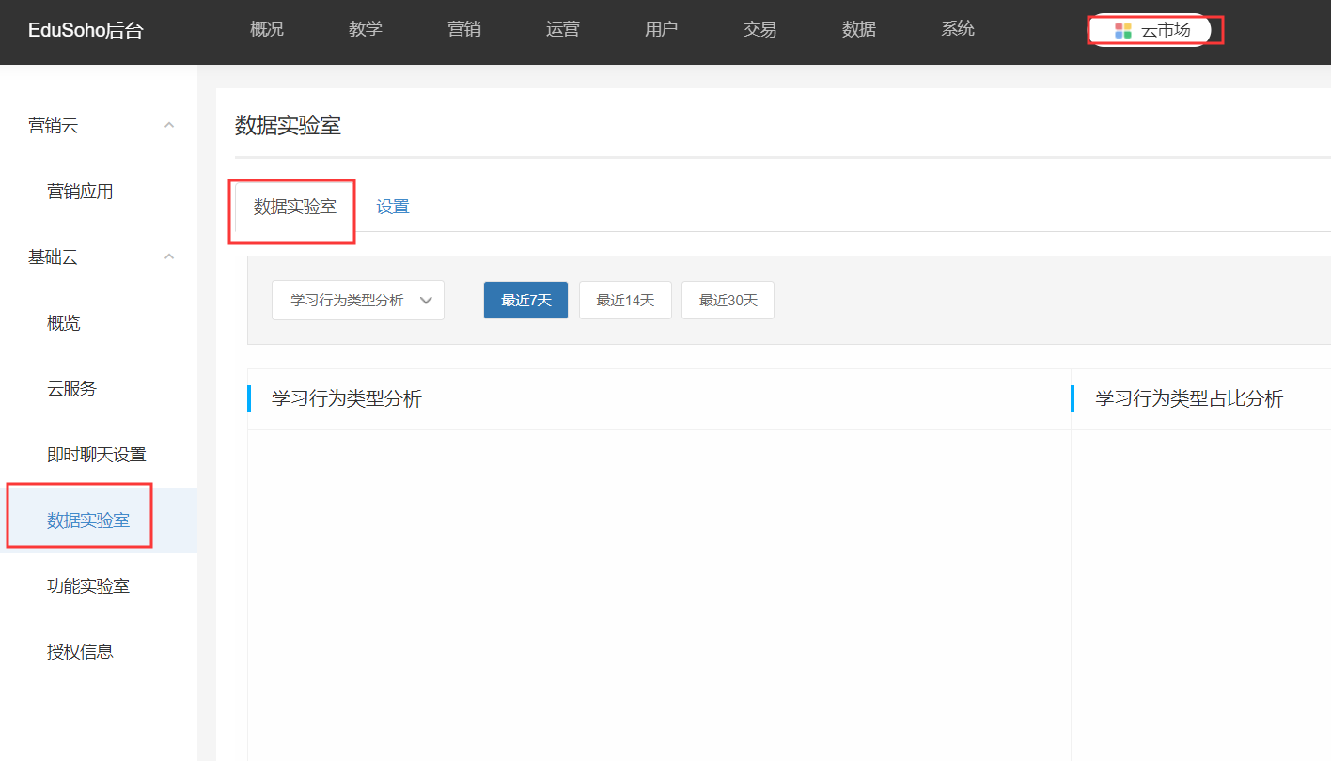Open 用户 in the top navigation
This screenshot has width=1331, height=761.
click(x=662, y=29)
